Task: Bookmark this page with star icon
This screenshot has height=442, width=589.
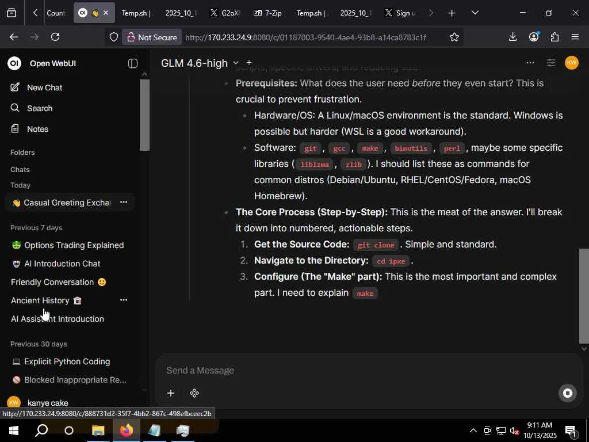Action: click(x=454, y=37)
